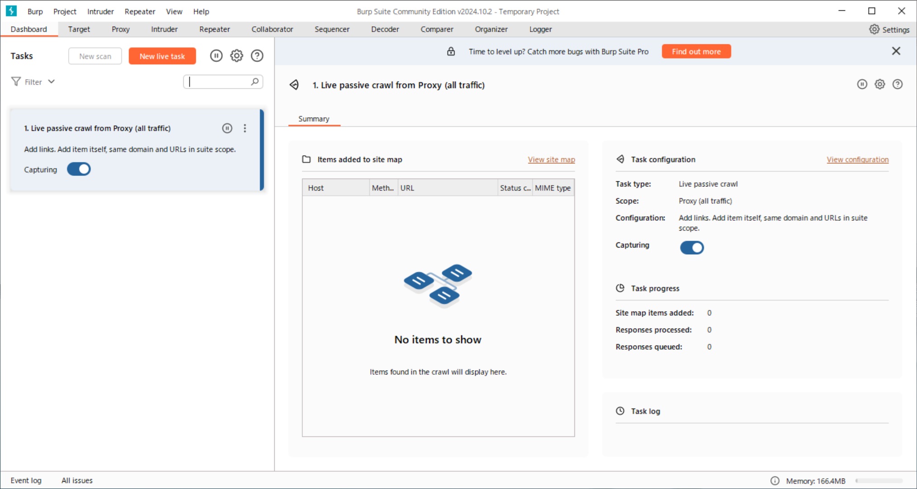Open the Burp menu

pyautogui.click(x=35, y=11)
